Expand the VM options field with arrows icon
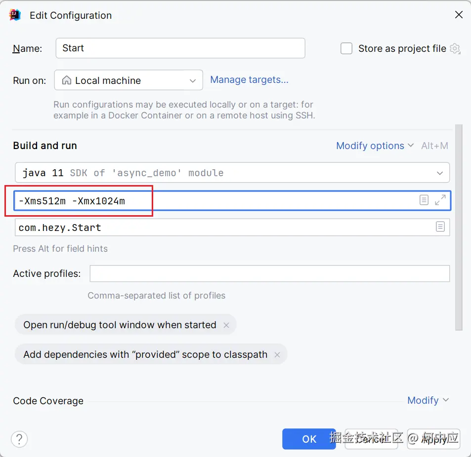The image size is (471, 457). (440, 200)
